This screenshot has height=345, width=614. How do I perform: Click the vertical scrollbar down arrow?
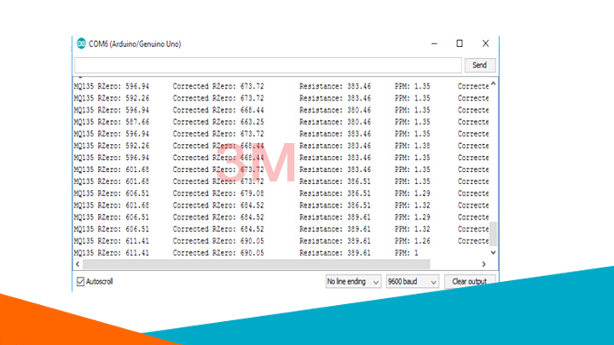click(x=494, y=253)
